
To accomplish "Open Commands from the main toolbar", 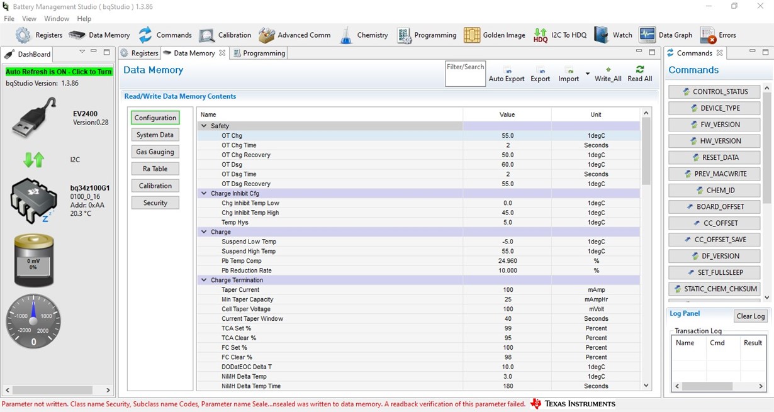I will click(x=145, y=35).
